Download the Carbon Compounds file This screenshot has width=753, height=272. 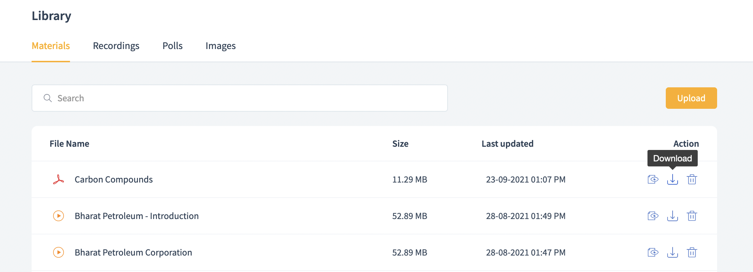point(672,179)
